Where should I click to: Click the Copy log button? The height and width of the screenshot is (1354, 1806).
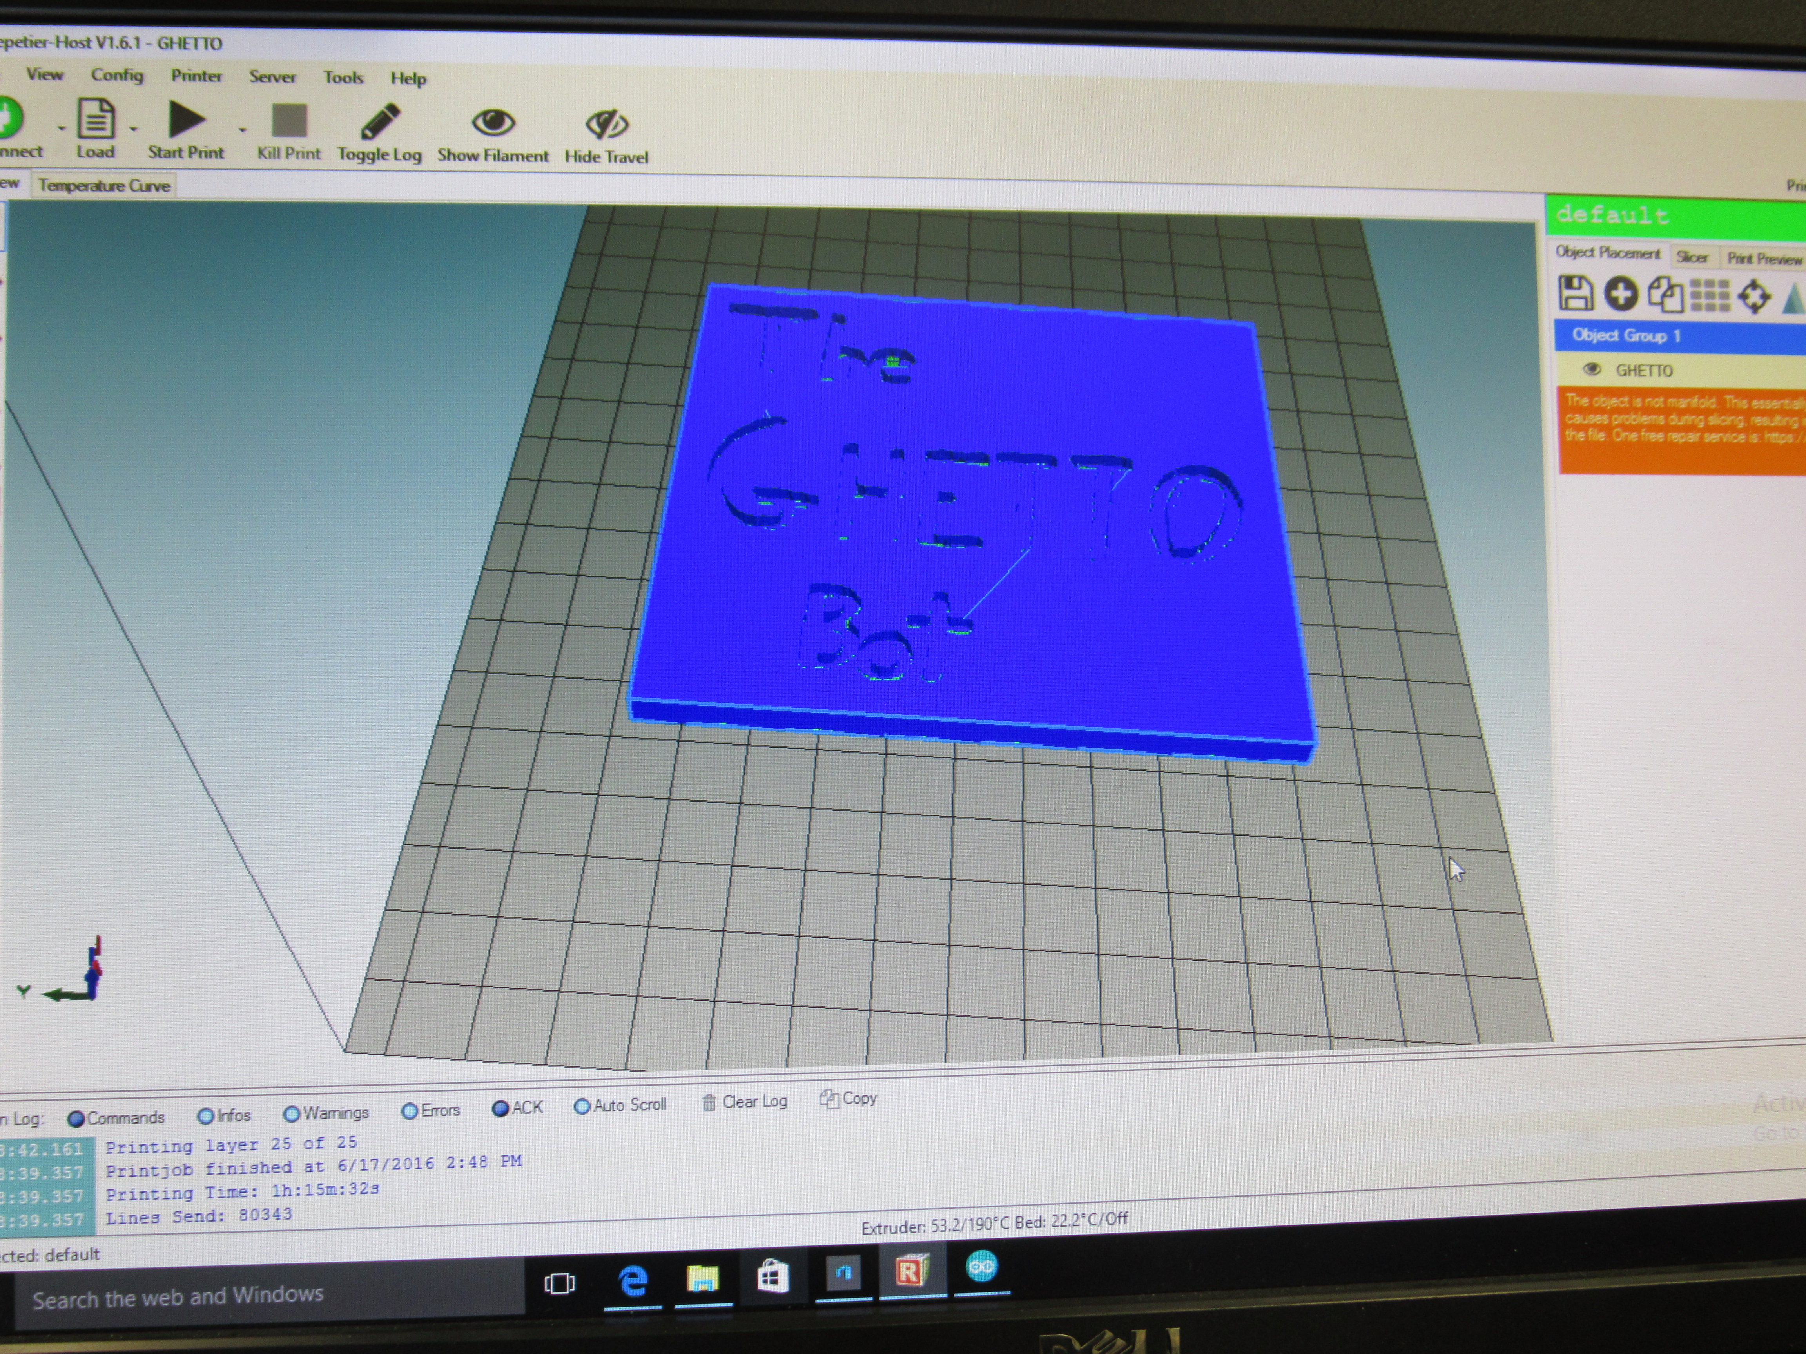click(848, 1099)
